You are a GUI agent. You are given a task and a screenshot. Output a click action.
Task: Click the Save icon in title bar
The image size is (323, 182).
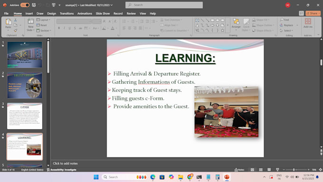(34, 5)
